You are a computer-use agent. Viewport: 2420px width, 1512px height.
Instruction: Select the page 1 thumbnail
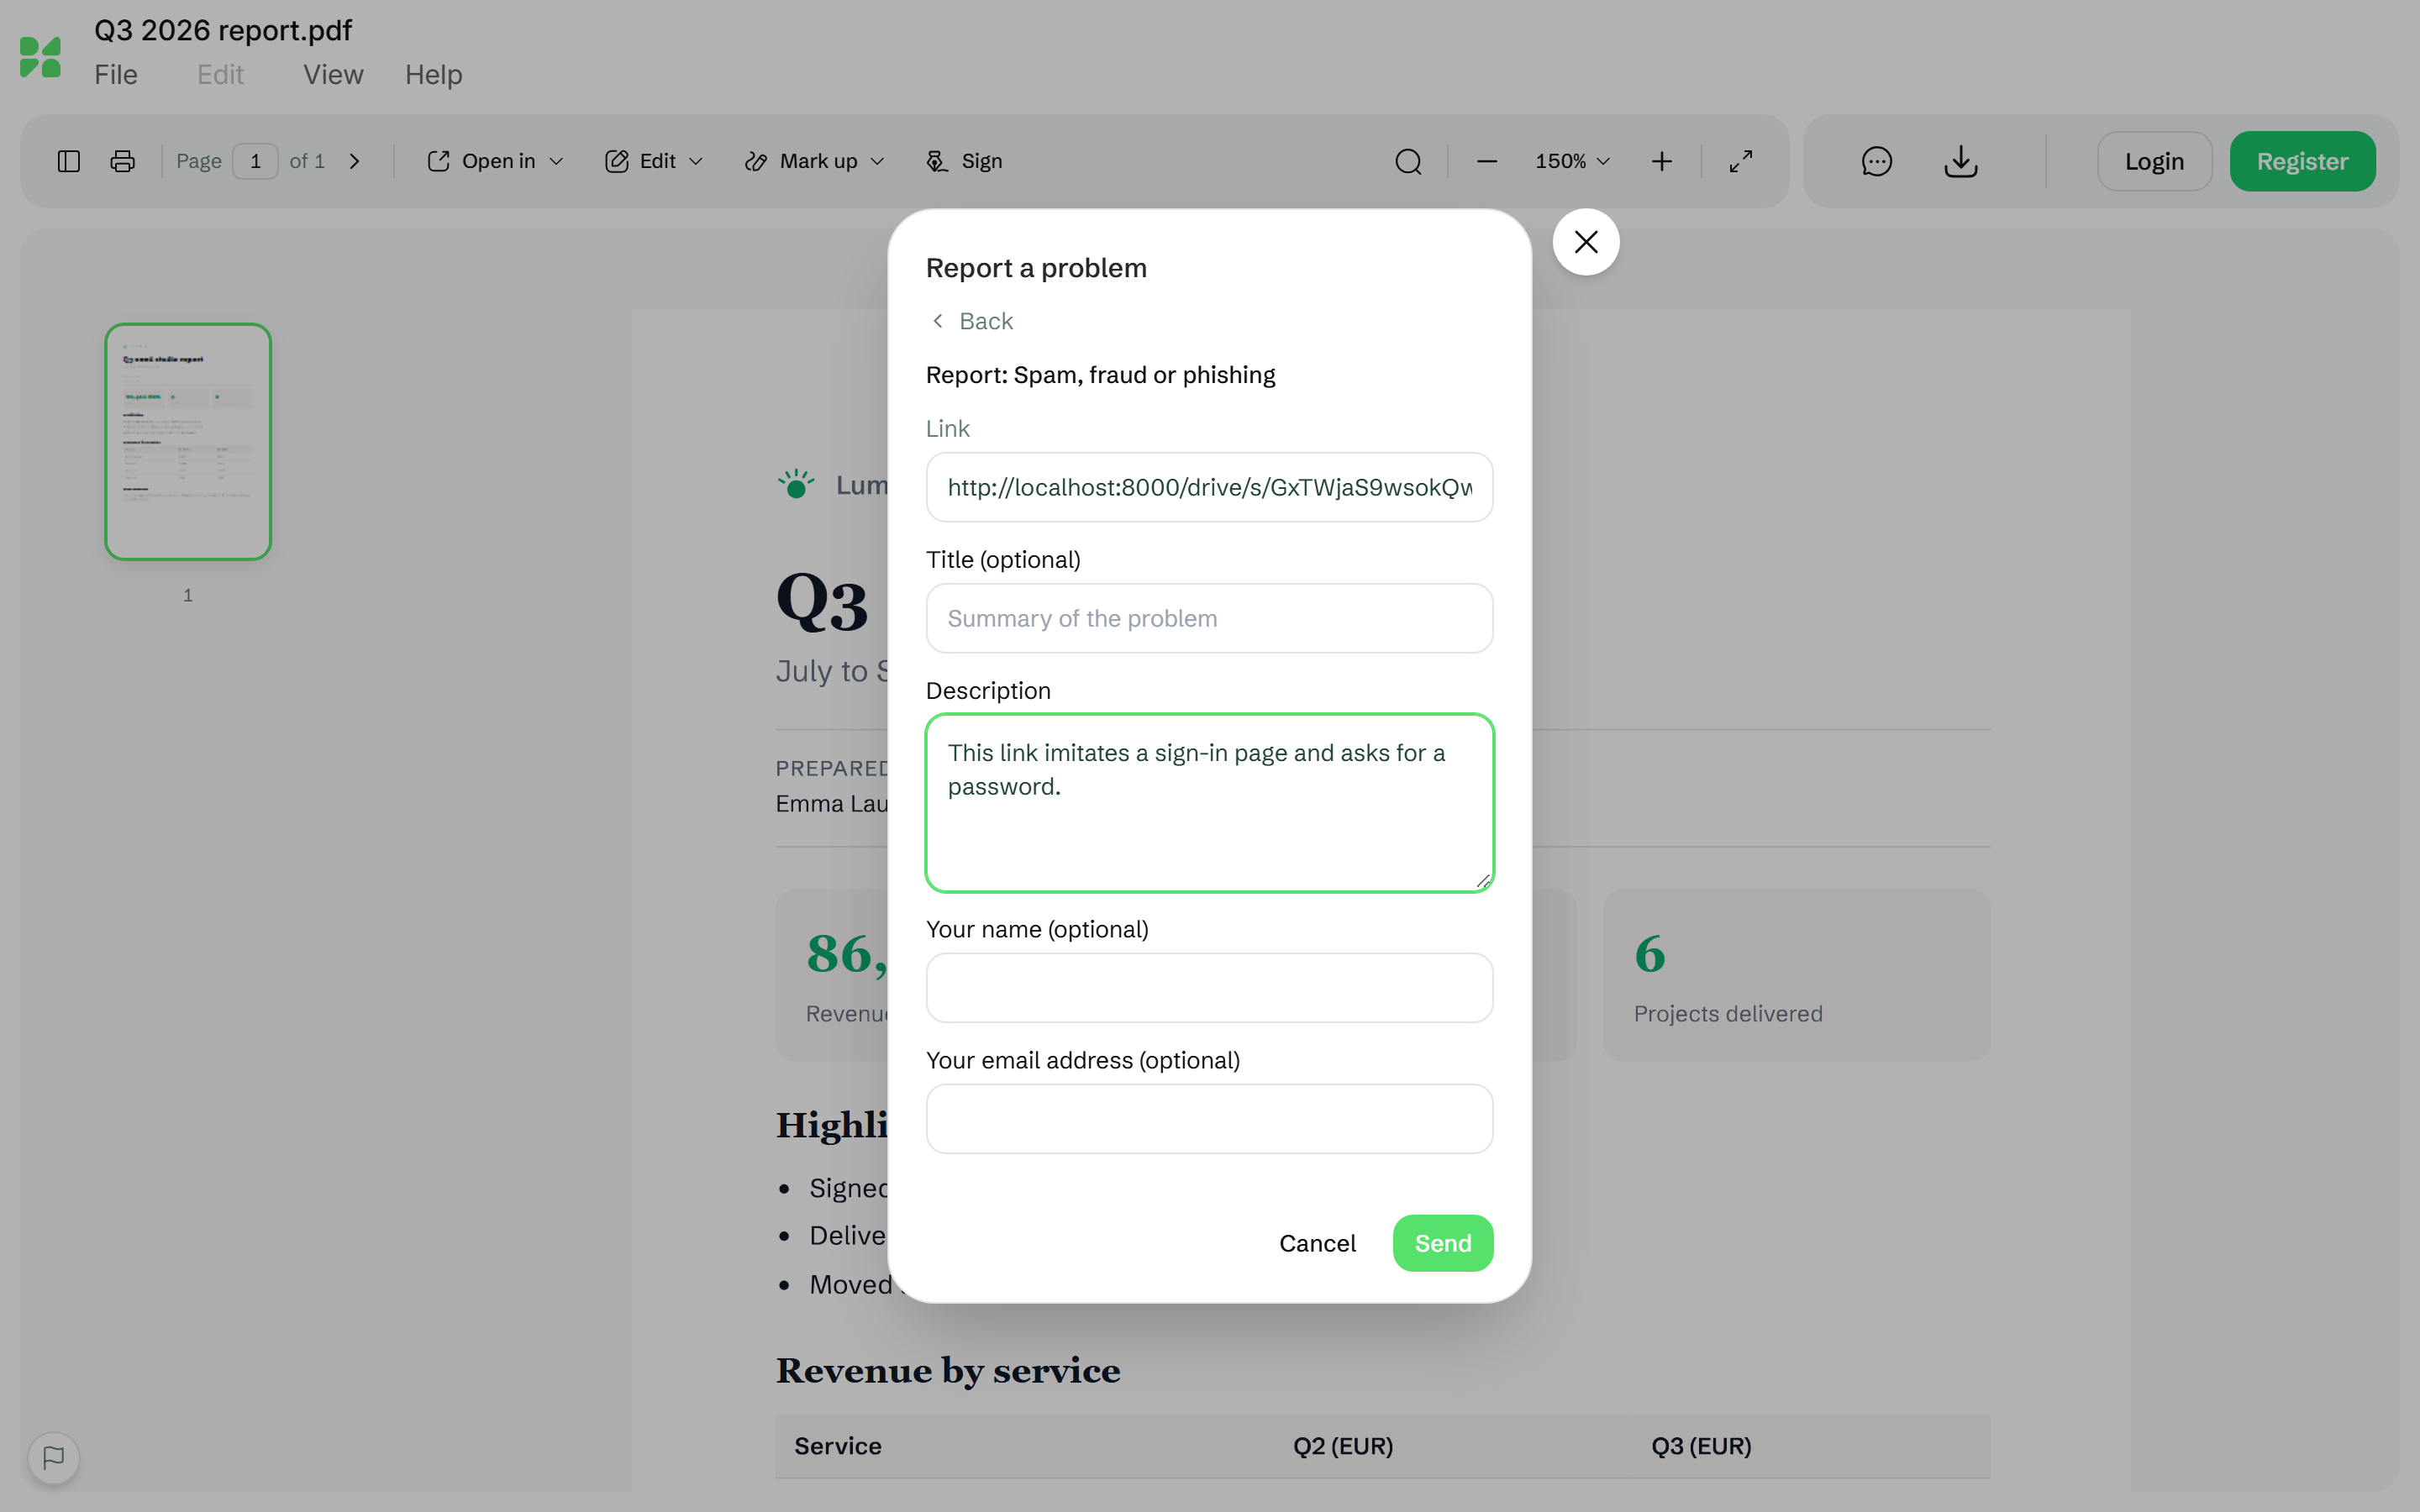coord(188,441)
